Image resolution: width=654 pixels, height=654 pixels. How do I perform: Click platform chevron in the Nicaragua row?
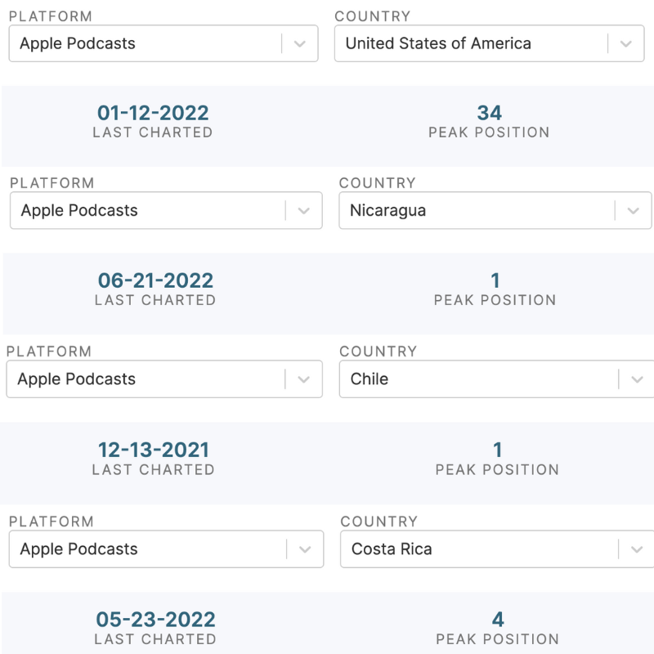(304, 211)
